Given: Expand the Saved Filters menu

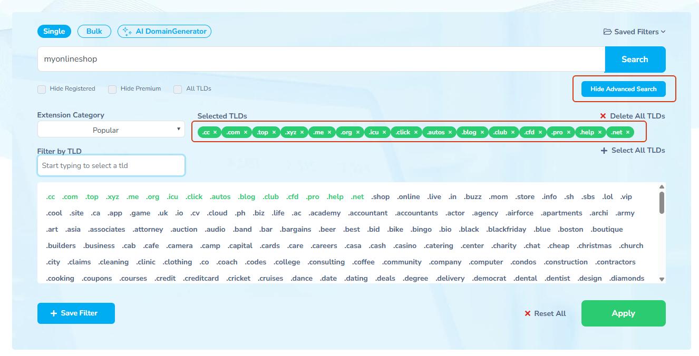Looking at the screenshot, I should [x=634, y=32].
